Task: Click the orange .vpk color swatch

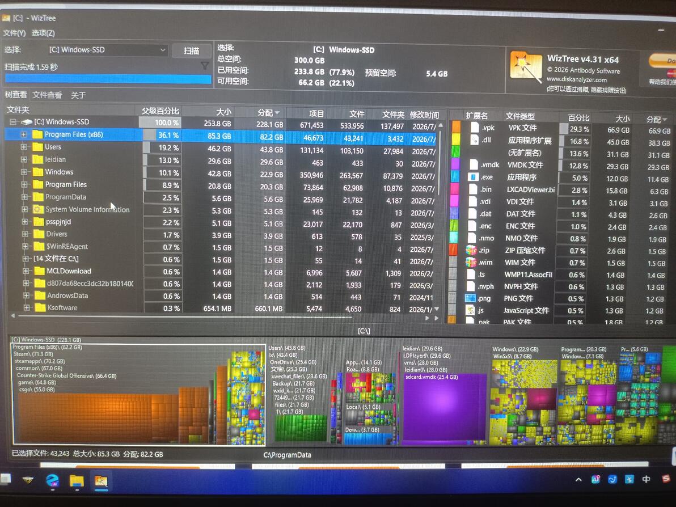Action: pyautogui.click(x=456, y=127)
